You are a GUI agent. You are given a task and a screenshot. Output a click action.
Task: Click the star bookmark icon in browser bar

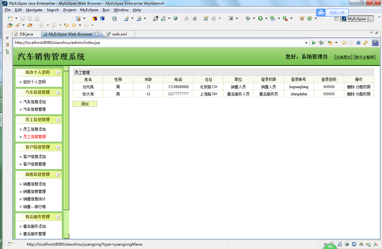coord(330,43)
